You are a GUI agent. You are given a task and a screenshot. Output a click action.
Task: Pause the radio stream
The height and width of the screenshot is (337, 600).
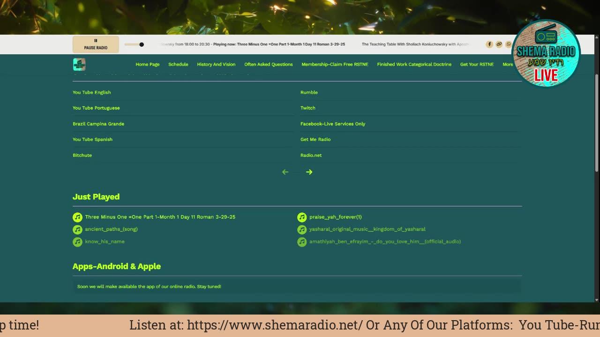point(96,44)
